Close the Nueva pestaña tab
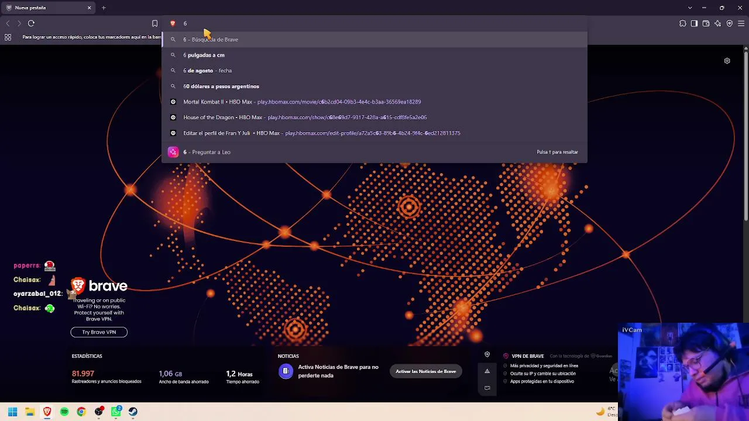 [x=89, y=8]
